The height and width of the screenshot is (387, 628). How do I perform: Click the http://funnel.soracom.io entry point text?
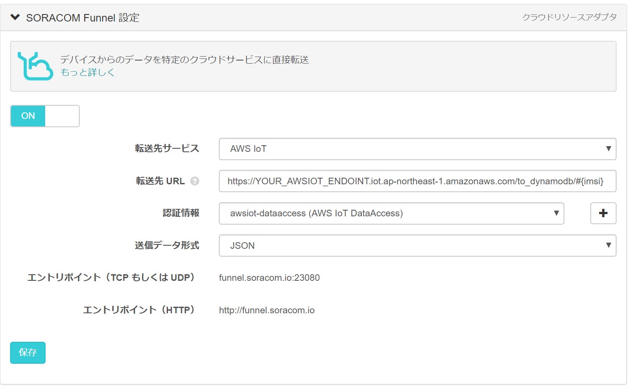click(x=267, y=310)
